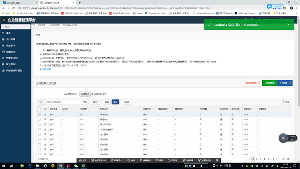Check the row checkbox for account 1002
The height and width of the screenshot is (169, 300).
39,119
